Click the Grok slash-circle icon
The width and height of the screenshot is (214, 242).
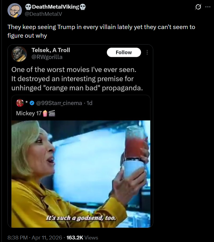pos(198,7)
